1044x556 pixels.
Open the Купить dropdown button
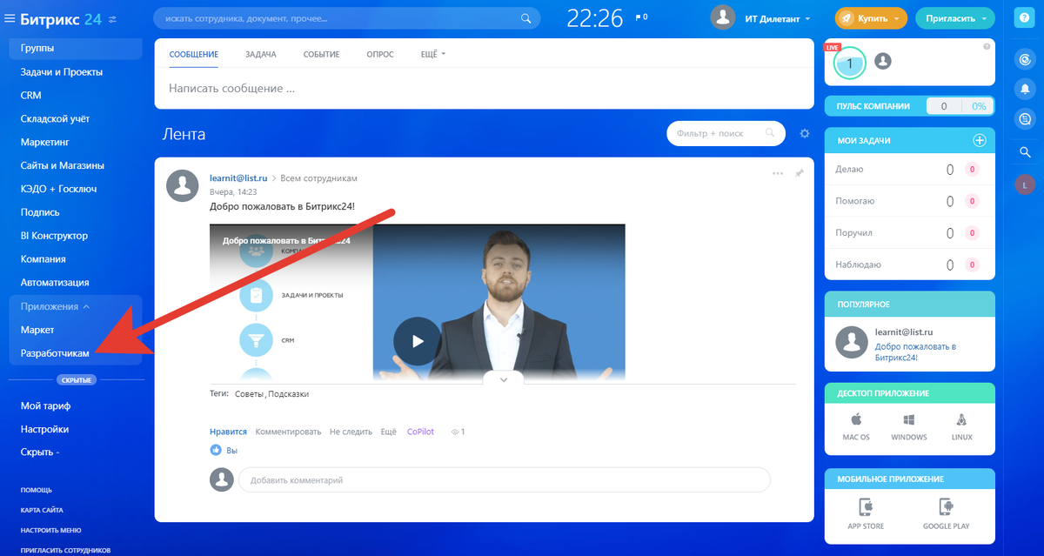point(871,17)
